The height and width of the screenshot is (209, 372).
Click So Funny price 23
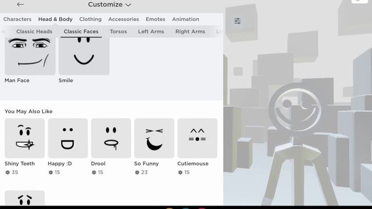pos(145,172)
